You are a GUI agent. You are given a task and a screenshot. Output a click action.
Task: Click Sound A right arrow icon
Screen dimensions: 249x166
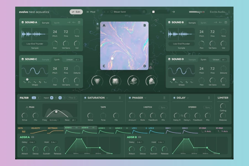(x=69, y=22)
